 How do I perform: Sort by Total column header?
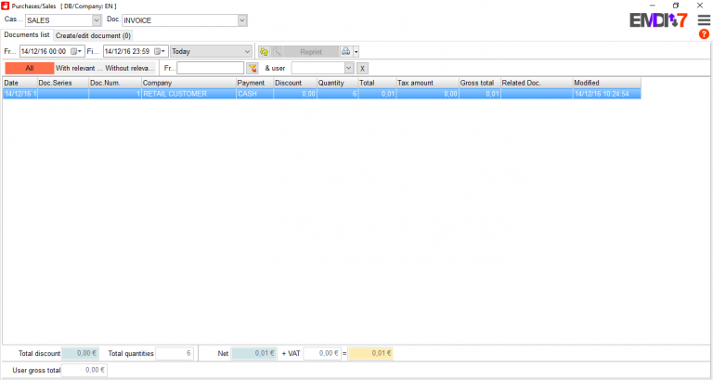(x=377, y=83)
